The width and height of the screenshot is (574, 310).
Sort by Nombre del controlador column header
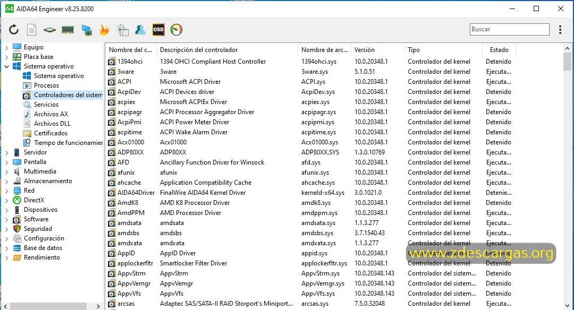click(131, 50)
